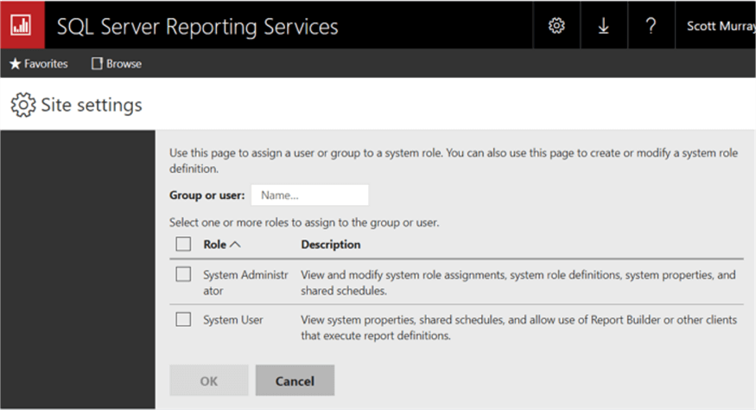Click the Site settings heading text
This screenshot has height=410, width=756.
92,105
